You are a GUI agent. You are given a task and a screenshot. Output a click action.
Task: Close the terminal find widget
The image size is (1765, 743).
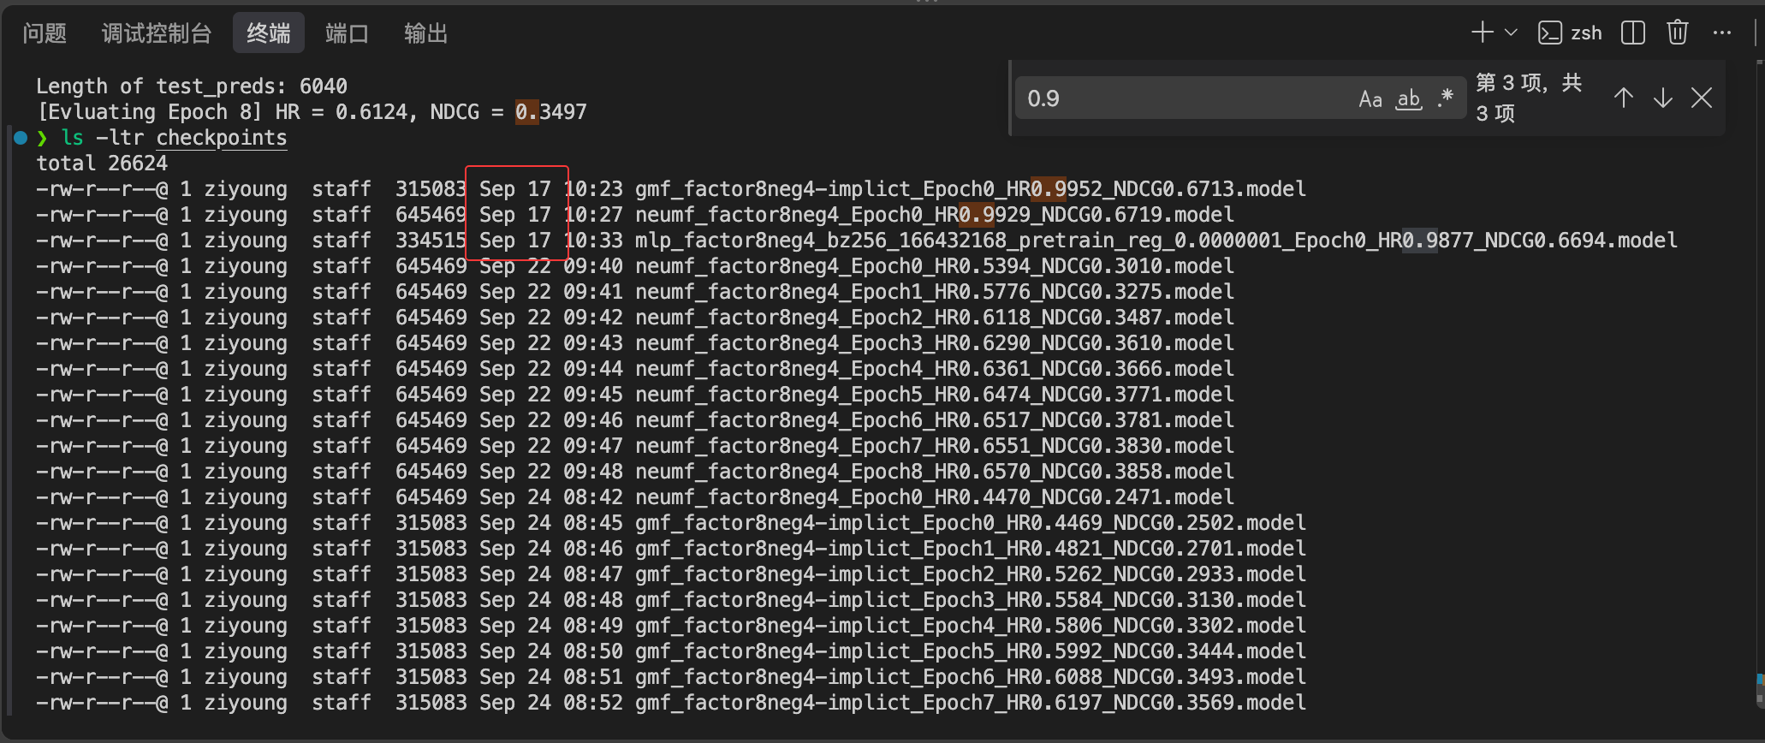1702,98
